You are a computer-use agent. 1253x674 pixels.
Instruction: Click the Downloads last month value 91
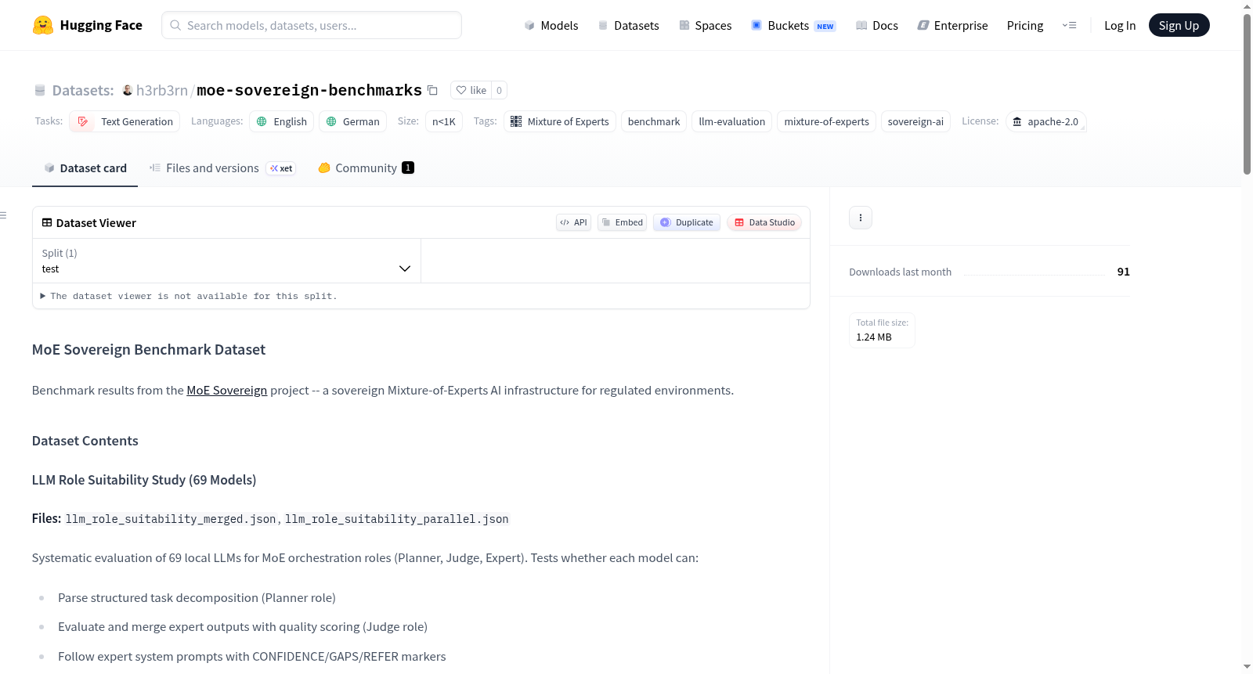coord(1123,272)
